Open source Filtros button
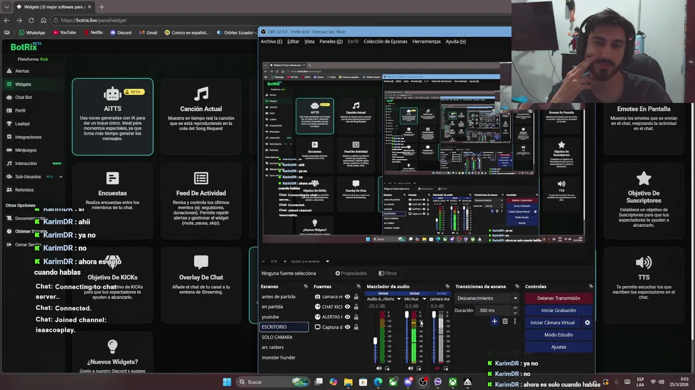 [x=388, y=274]
